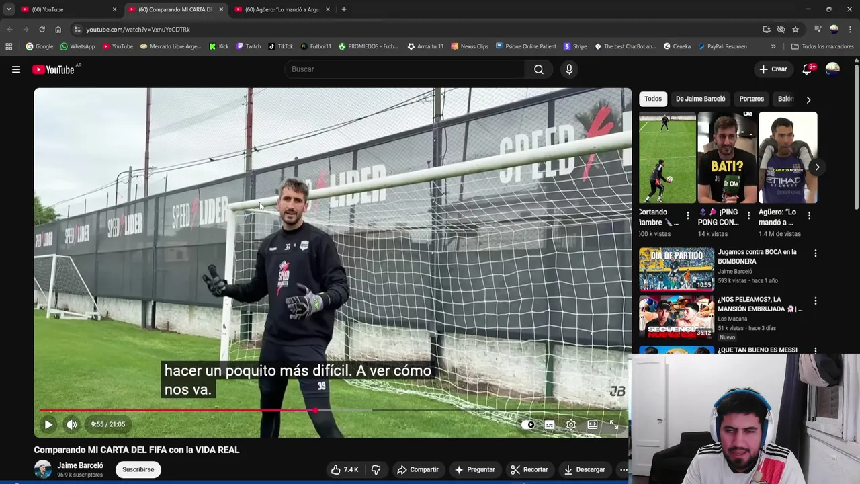Reload the page
The width and height of the screenshot is (860, 484).
(x=42, y=30)
